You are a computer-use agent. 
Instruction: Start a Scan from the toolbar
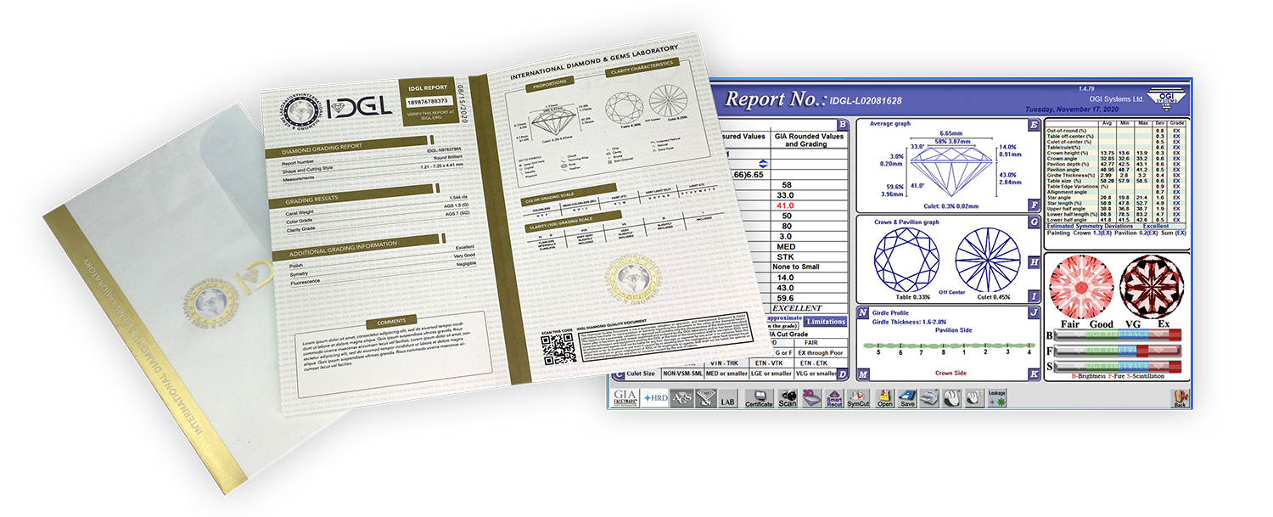[787, 399]
